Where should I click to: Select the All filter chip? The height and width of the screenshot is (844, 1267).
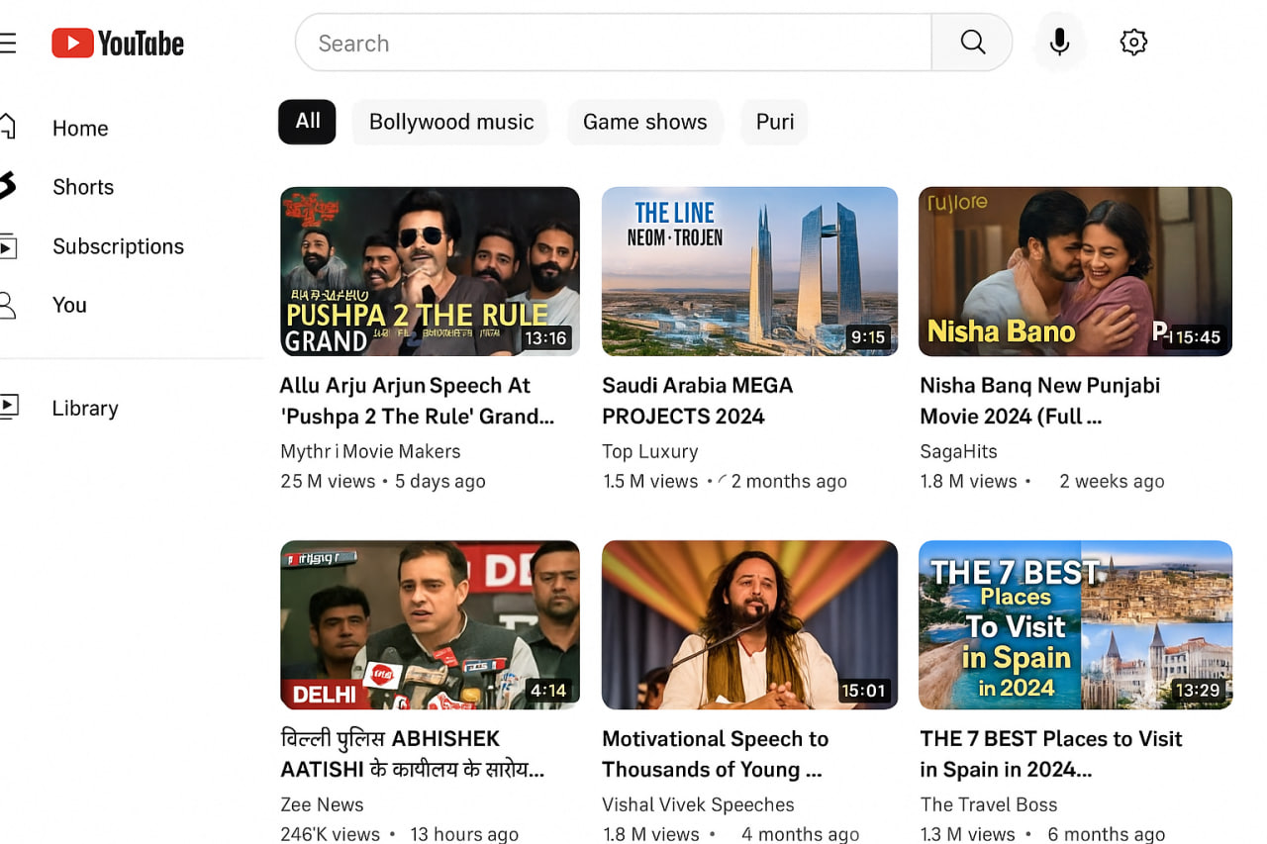point(307,122)
